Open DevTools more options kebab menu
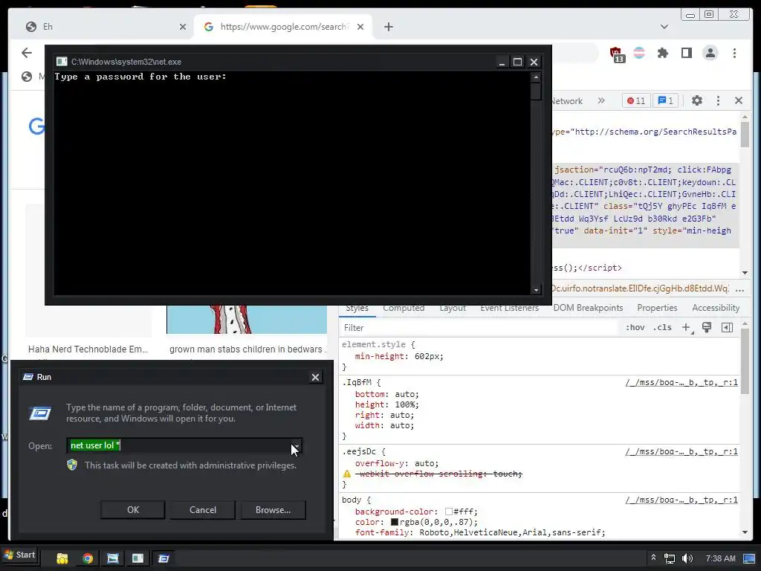 click(x=719, y=100)
